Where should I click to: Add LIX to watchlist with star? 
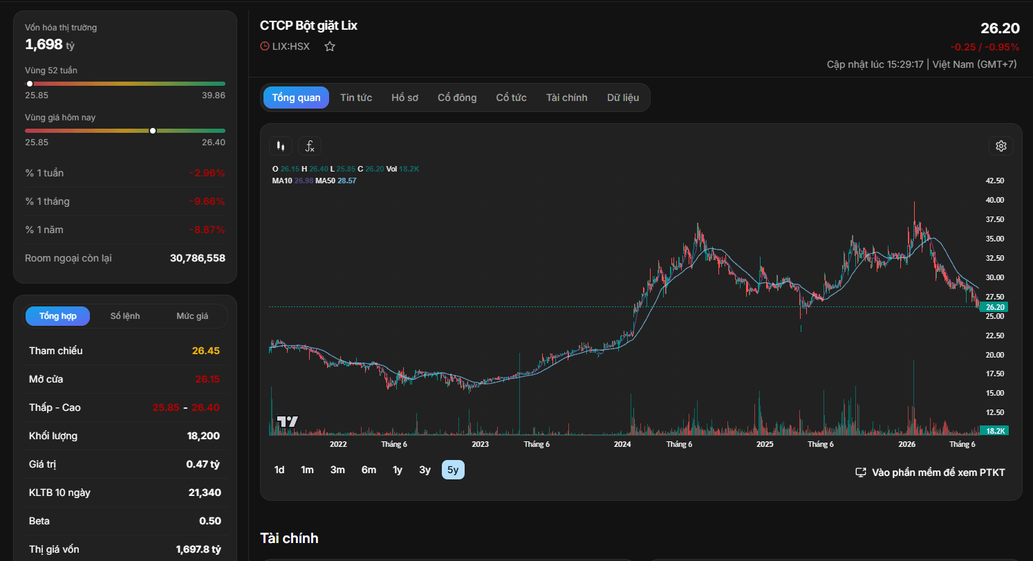[330, 46]
